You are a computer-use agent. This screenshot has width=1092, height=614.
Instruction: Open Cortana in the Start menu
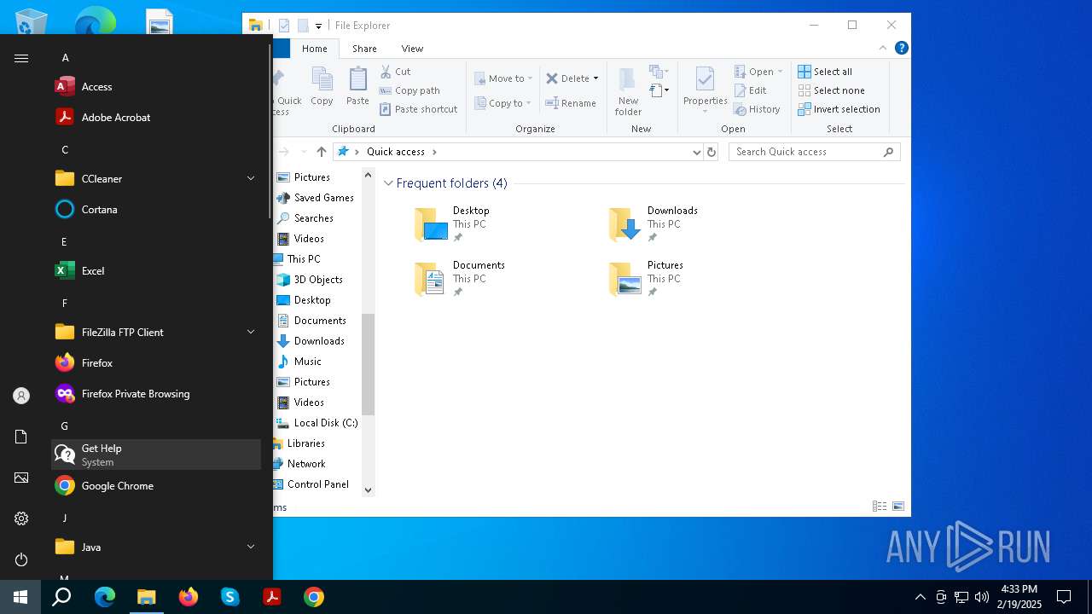156,209
